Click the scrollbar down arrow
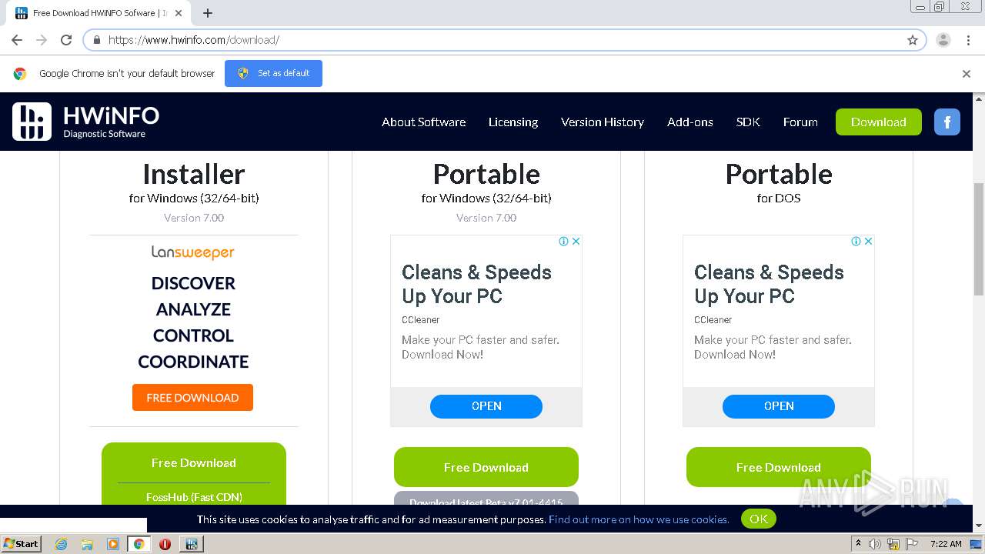985x554 pixels. click(x=979, y=526)
